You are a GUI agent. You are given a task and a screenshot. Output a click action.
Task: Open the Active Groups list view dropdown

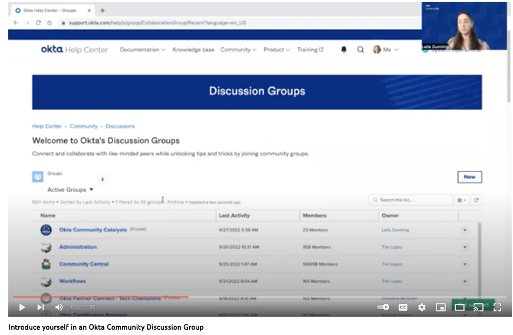(70, 189)
